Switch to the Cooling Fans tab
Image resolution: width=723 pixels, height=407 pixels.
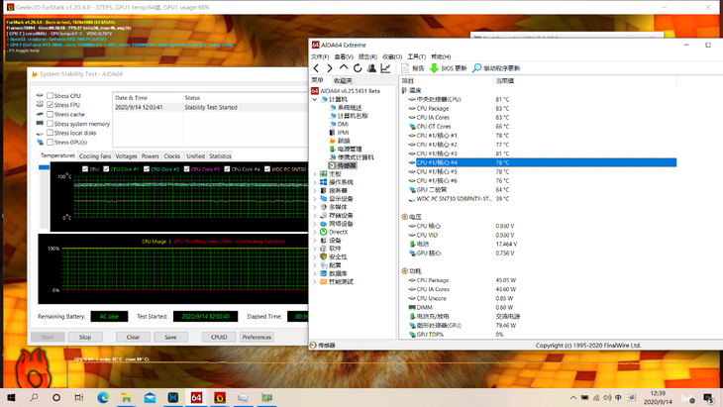click(x=95, y=156)
